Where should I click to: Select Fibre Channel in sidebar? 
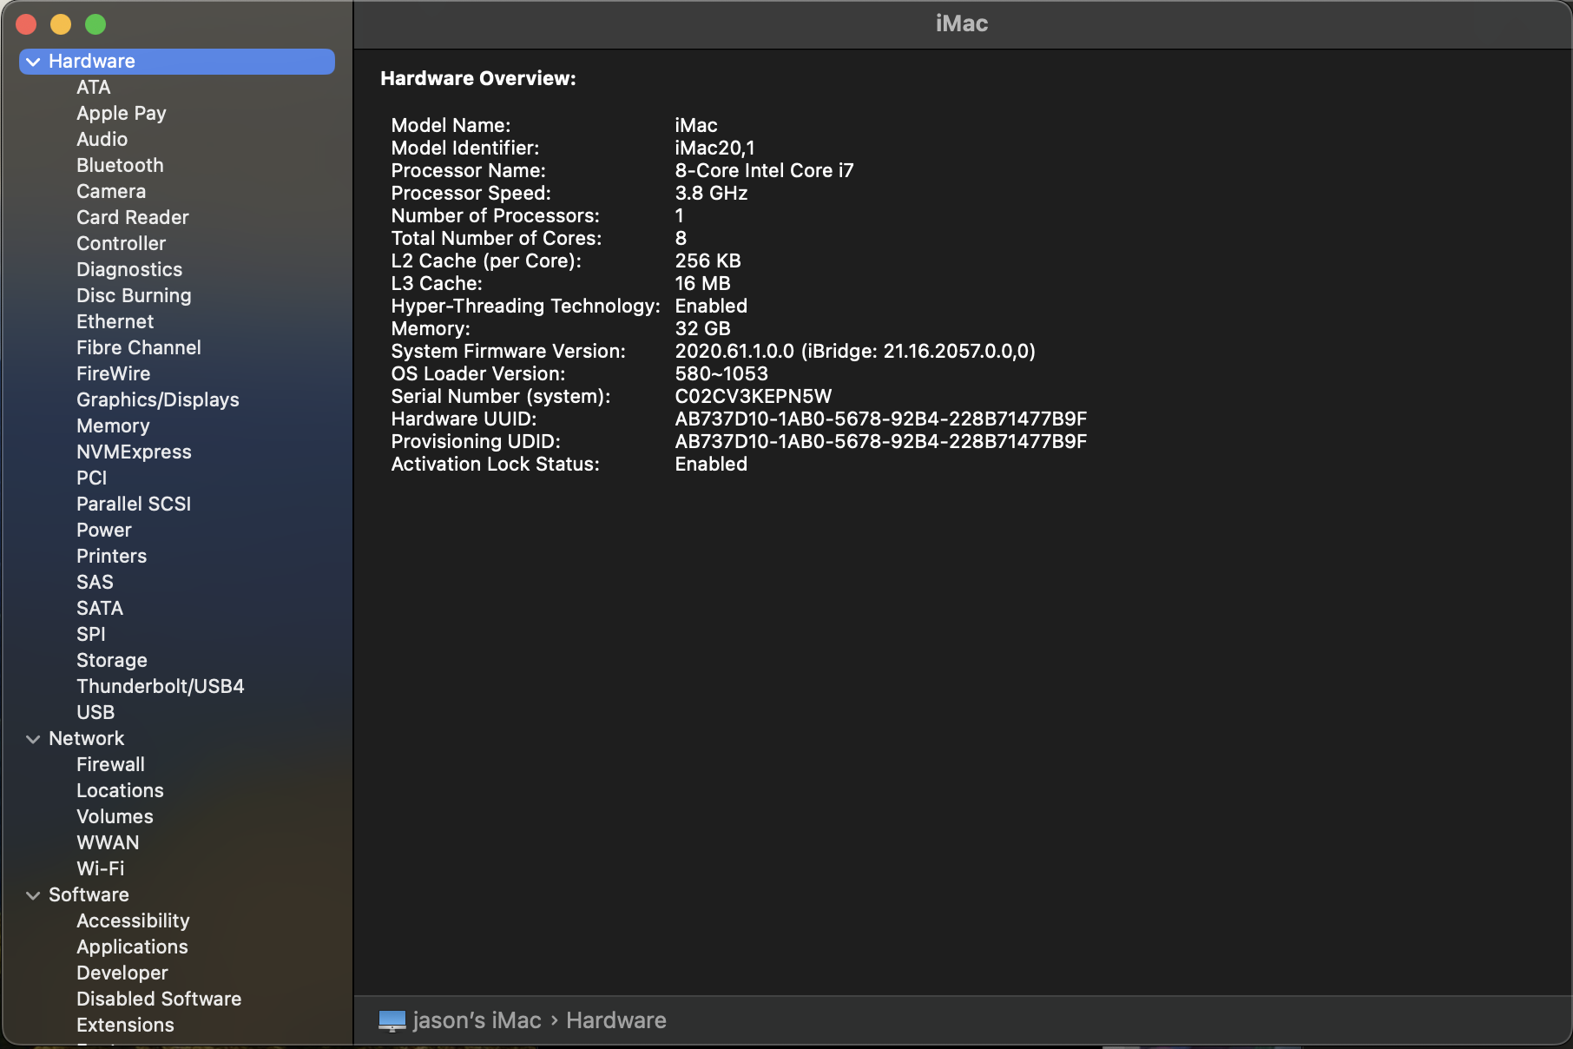(139, 348)
